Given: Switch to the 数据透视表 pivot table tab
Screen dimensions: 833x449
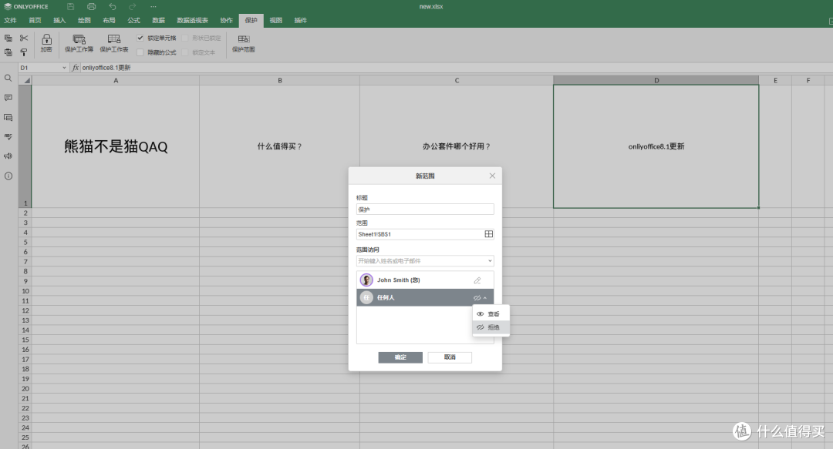Looking at the screenshot, I should pyautogui.click(x=192, y=20).
